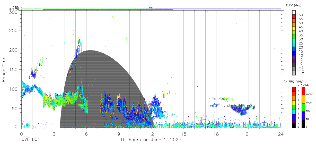Click the 'CVE b01' radar label
This screenshot has height=145, width=316.
pos(30,140)
